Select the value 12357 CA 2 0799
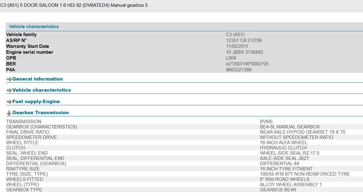The height and width of the screenshot is (196, 363). point(244,40)
